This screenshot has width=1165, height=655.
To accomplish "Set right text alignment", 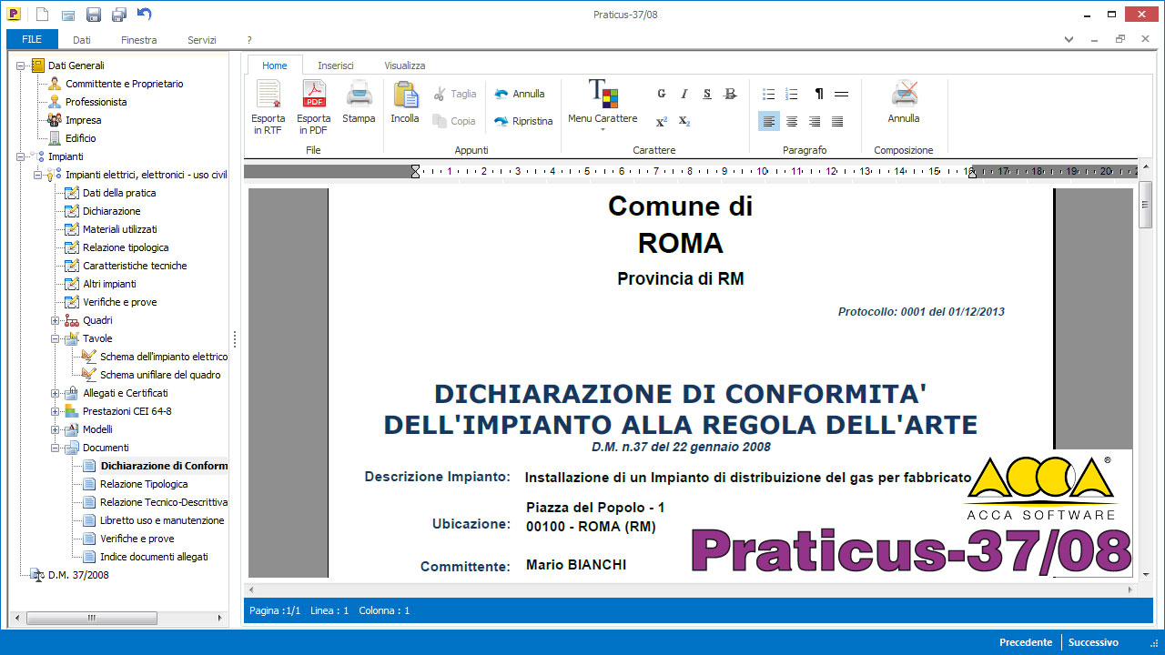I will [x=815, y=121].
